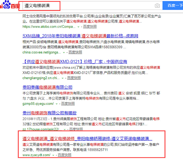Screen dimensions: 183x159
Task: Expand dropdown arrow next to atobo.com.cn URL
Action: click(x=78, y=27)
